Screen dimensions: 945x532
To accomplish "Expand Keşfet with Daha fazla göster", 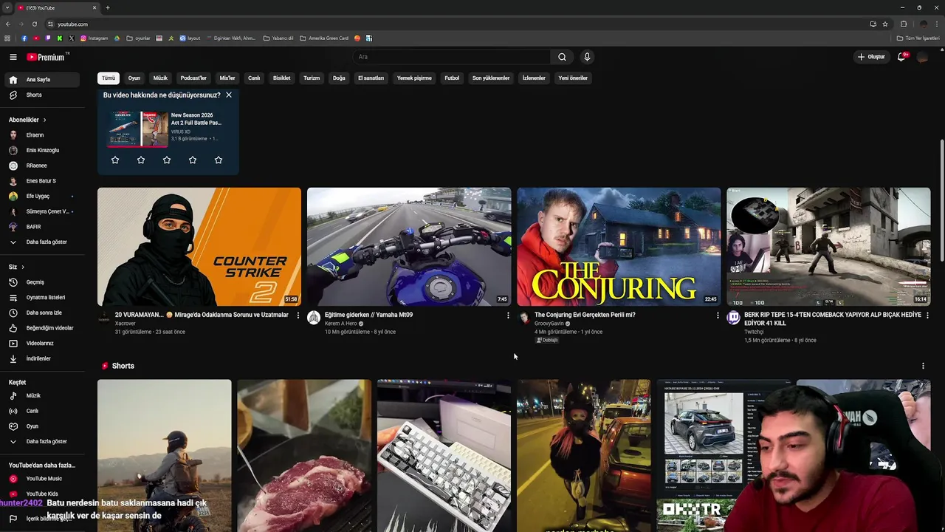I will (41, 442).
